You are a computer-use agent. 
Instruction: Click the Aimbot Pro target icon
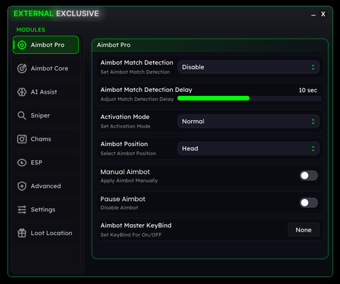[x=22, y=45]
